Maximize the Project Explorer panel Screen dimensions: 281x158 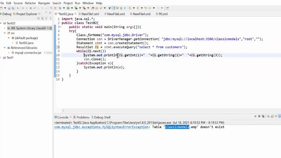[x=50, y=13]
